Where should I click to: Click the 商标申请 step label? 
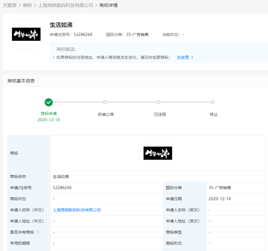[49, 114]
